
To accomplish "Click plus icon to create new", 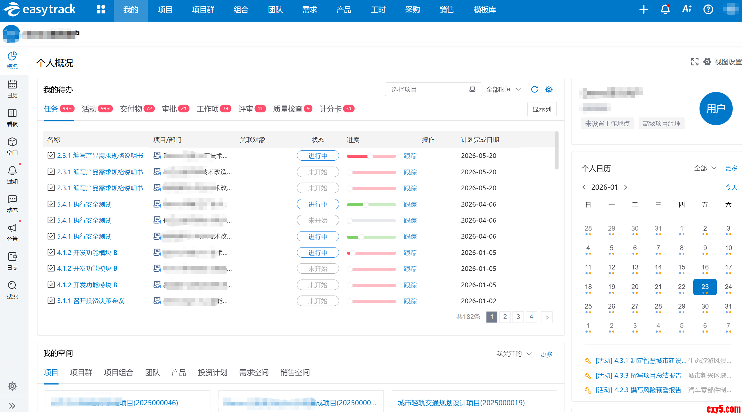I will click(x=643, y=9).
